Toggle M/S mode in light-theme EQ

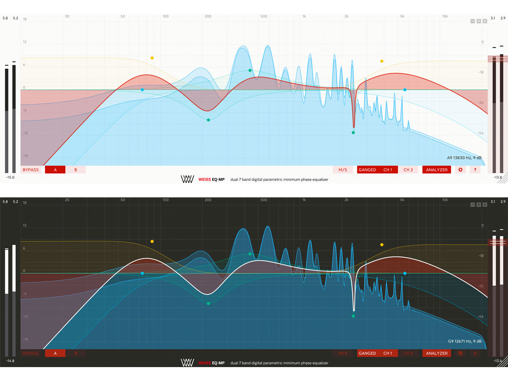(343, 170)
